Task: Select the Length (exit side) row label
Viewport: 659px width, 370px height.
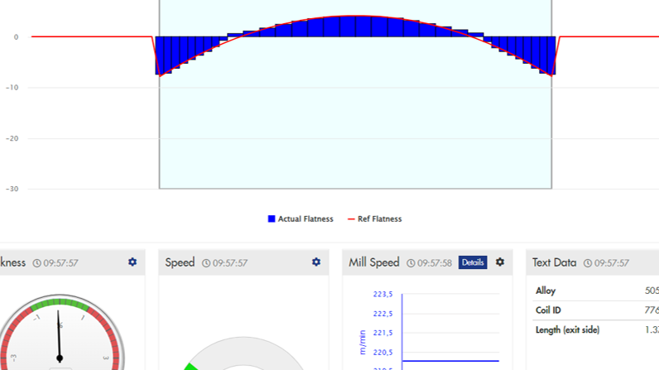Action: tap(567, 329)
